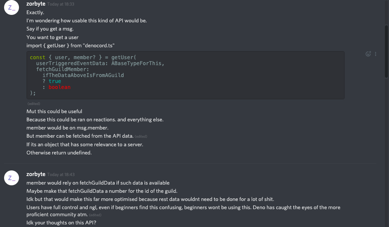Image resolution: width=389 pixels, height=227 pixels.
Task: Click the username zorbyte on the second message
Action: [x=36, y=174]
